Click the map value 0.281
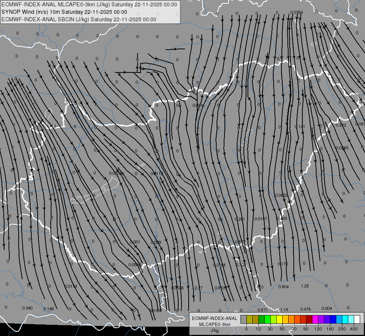The width and height of the screenshot is (365, 336). click(x=240, y=219)
